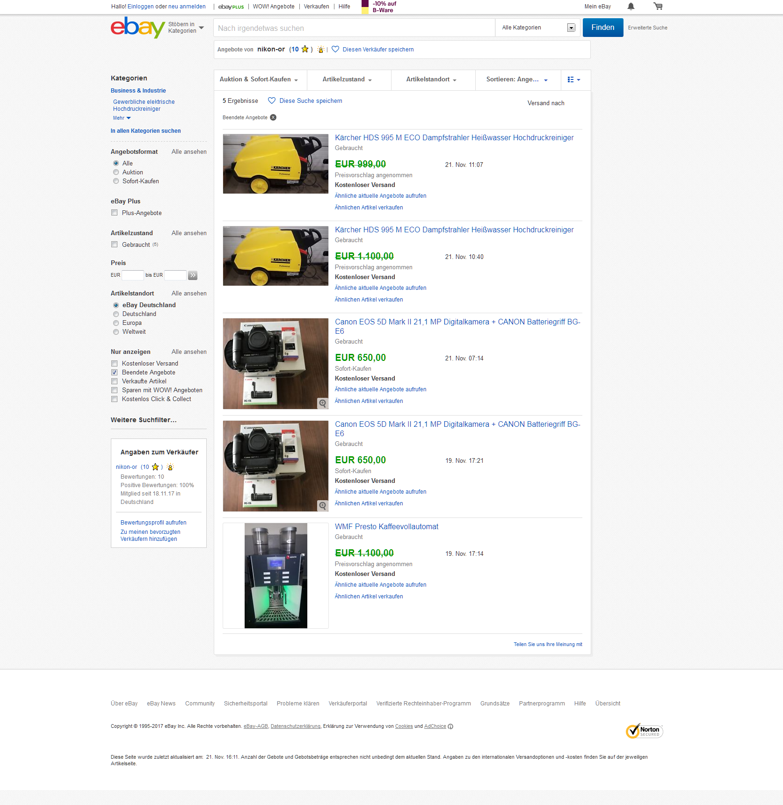
Task: Check 'Kostenlos Click & Collect' checkbox
Action: click(114, 399)
